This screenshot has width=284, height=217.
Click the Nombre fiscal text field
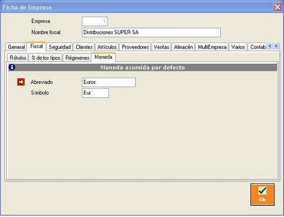click(x=152, y=32)
